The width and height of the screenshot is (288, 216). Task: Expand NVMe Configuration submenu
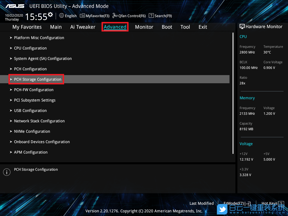(x=32, y=131)
